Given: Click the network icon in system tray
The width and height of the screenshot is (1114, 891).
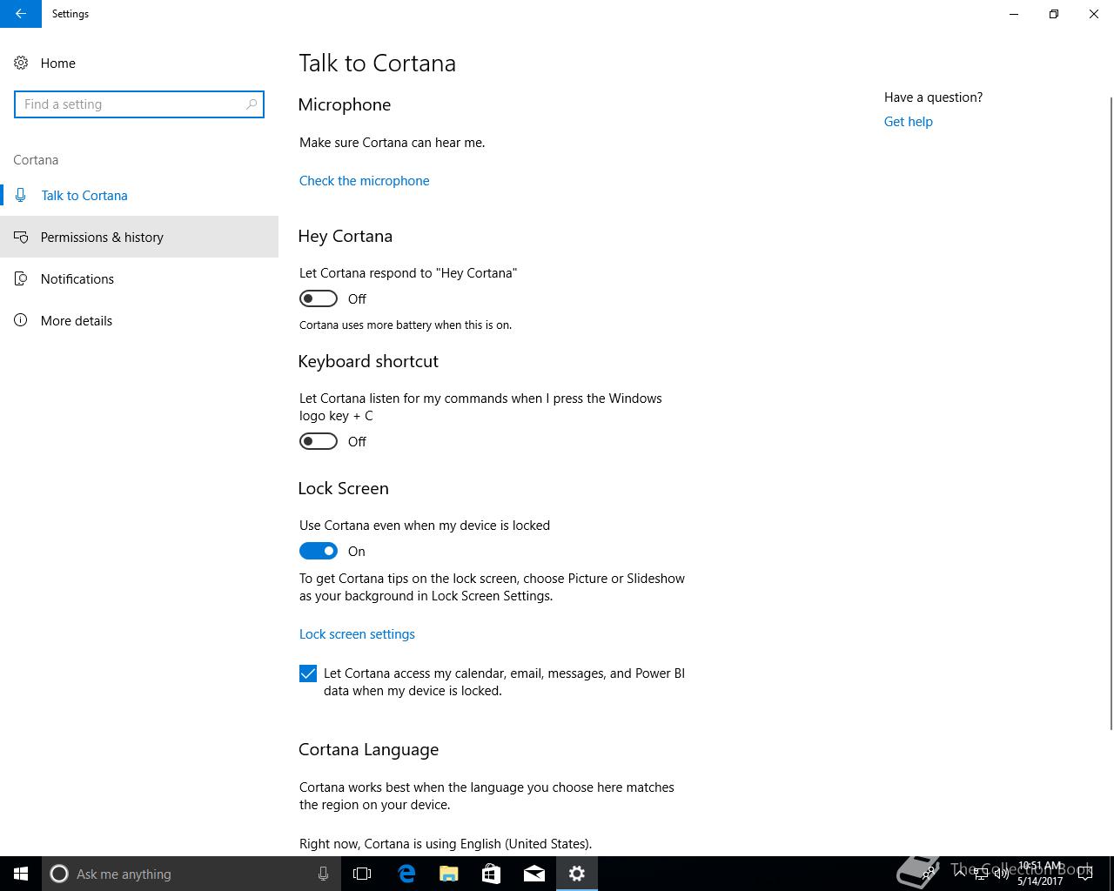Looking at the screenshot, I should [x=981, y=874].
